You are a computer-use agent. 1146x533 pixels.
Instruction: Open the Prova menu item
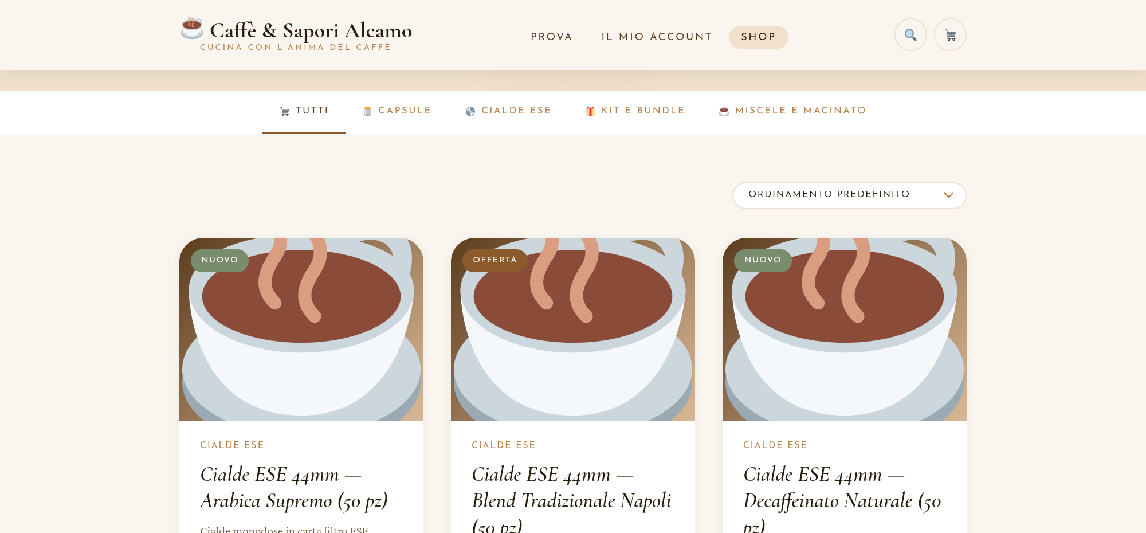tap(551, 37)
